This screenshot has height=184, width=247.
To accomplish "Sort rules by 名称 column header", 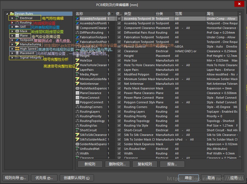I will [x=91, y=14].
